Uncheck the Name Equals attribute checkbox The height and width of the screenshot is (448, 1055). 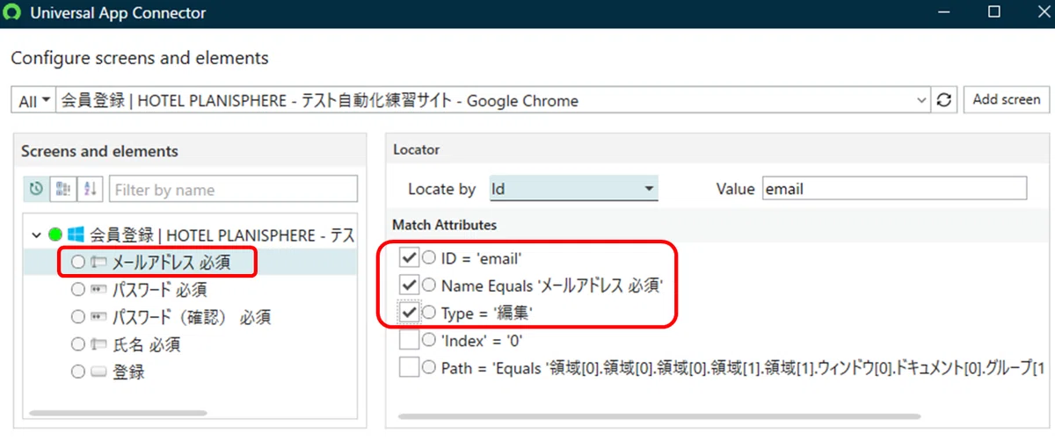(409, 285)
